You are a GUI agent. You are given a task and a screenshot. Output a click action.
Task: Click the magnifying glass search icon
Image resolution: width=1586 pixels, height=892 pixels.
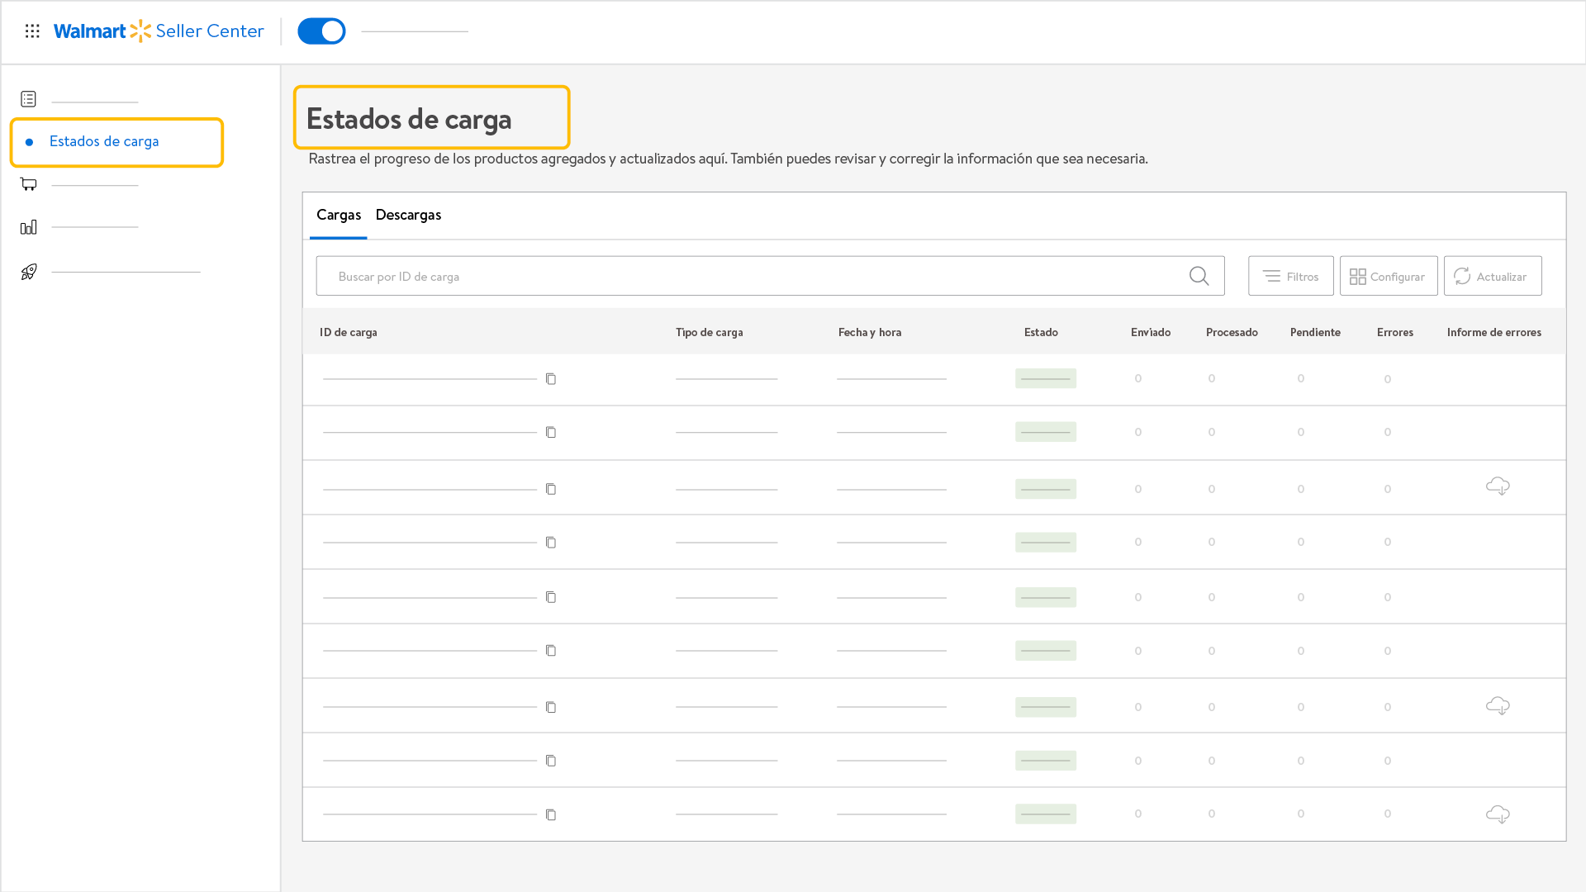(1199, 276)
